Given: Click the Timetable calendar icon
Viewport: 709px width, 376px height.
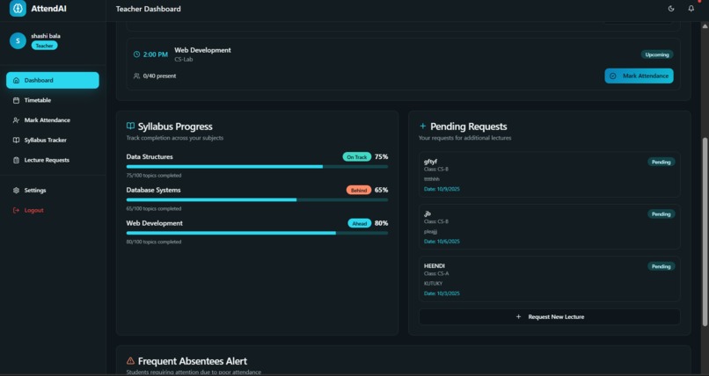Looking at the screenshot, I should pos(17,100).
